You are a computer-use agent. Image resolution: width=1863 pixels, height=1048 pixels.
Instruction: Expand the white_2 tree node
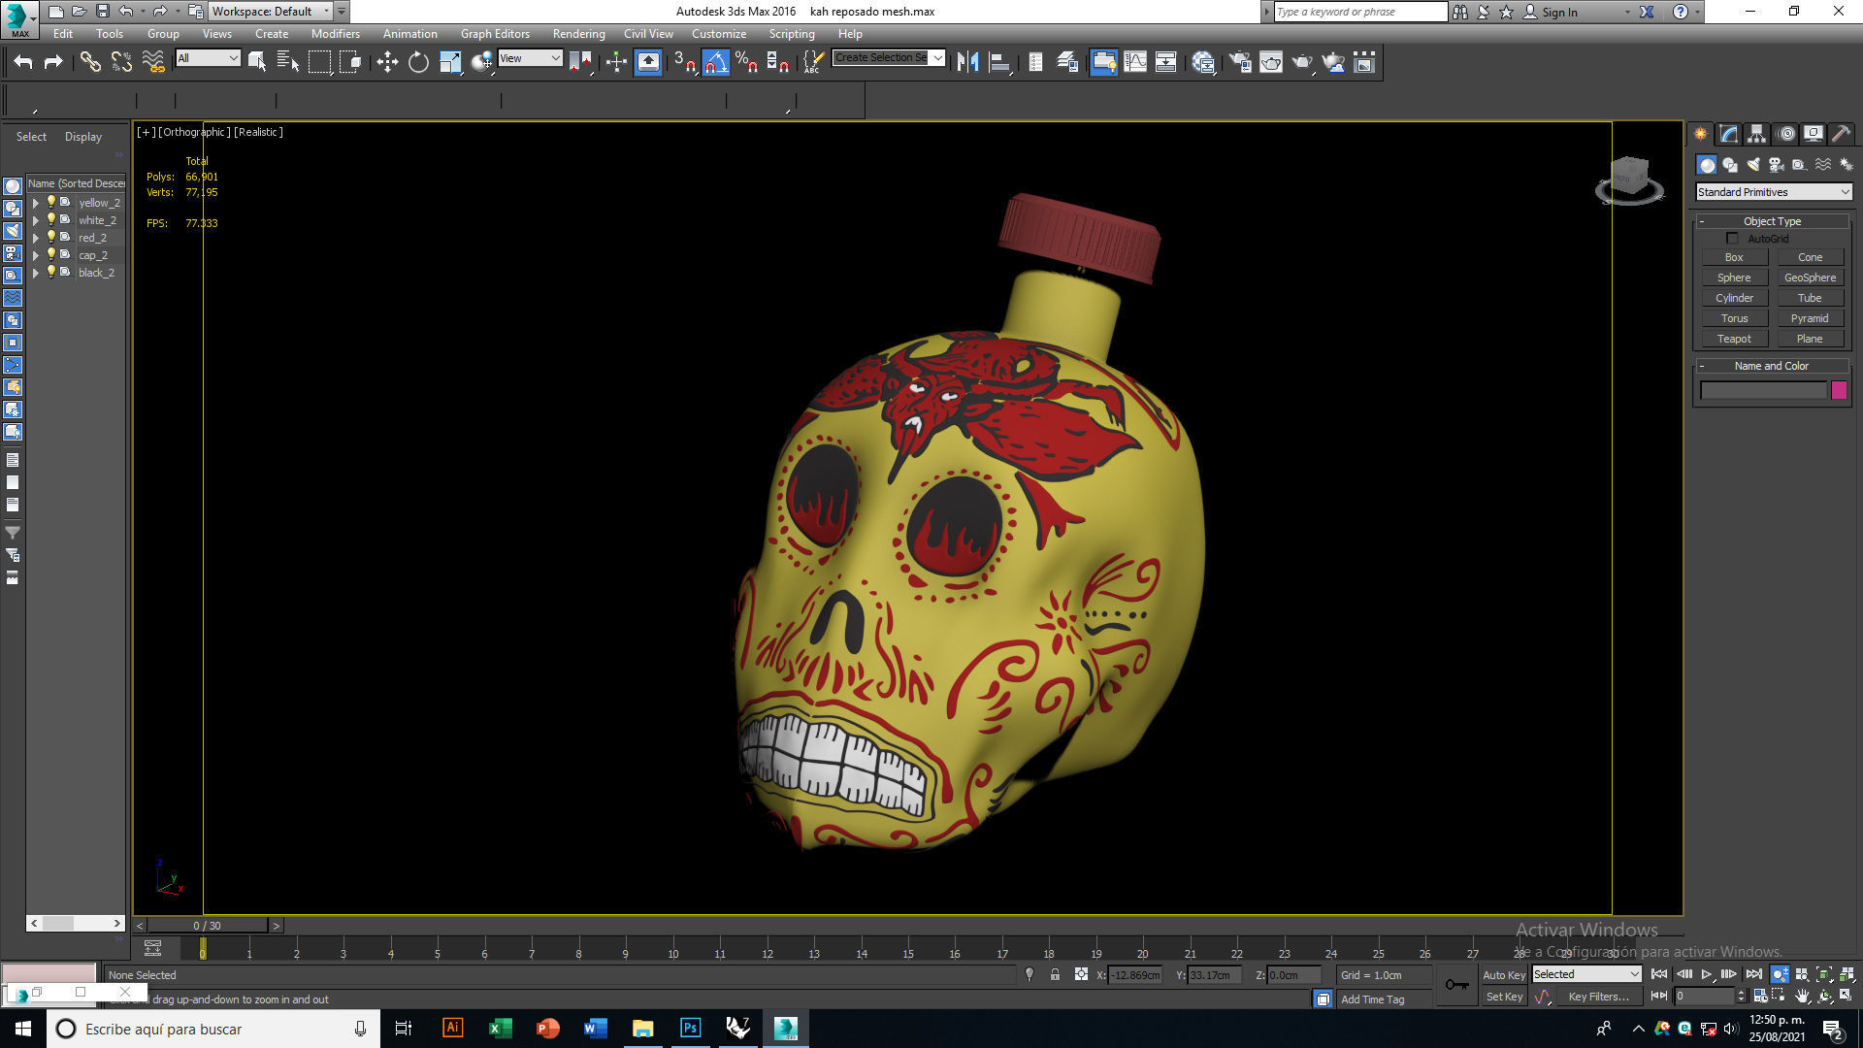[36, 220]
